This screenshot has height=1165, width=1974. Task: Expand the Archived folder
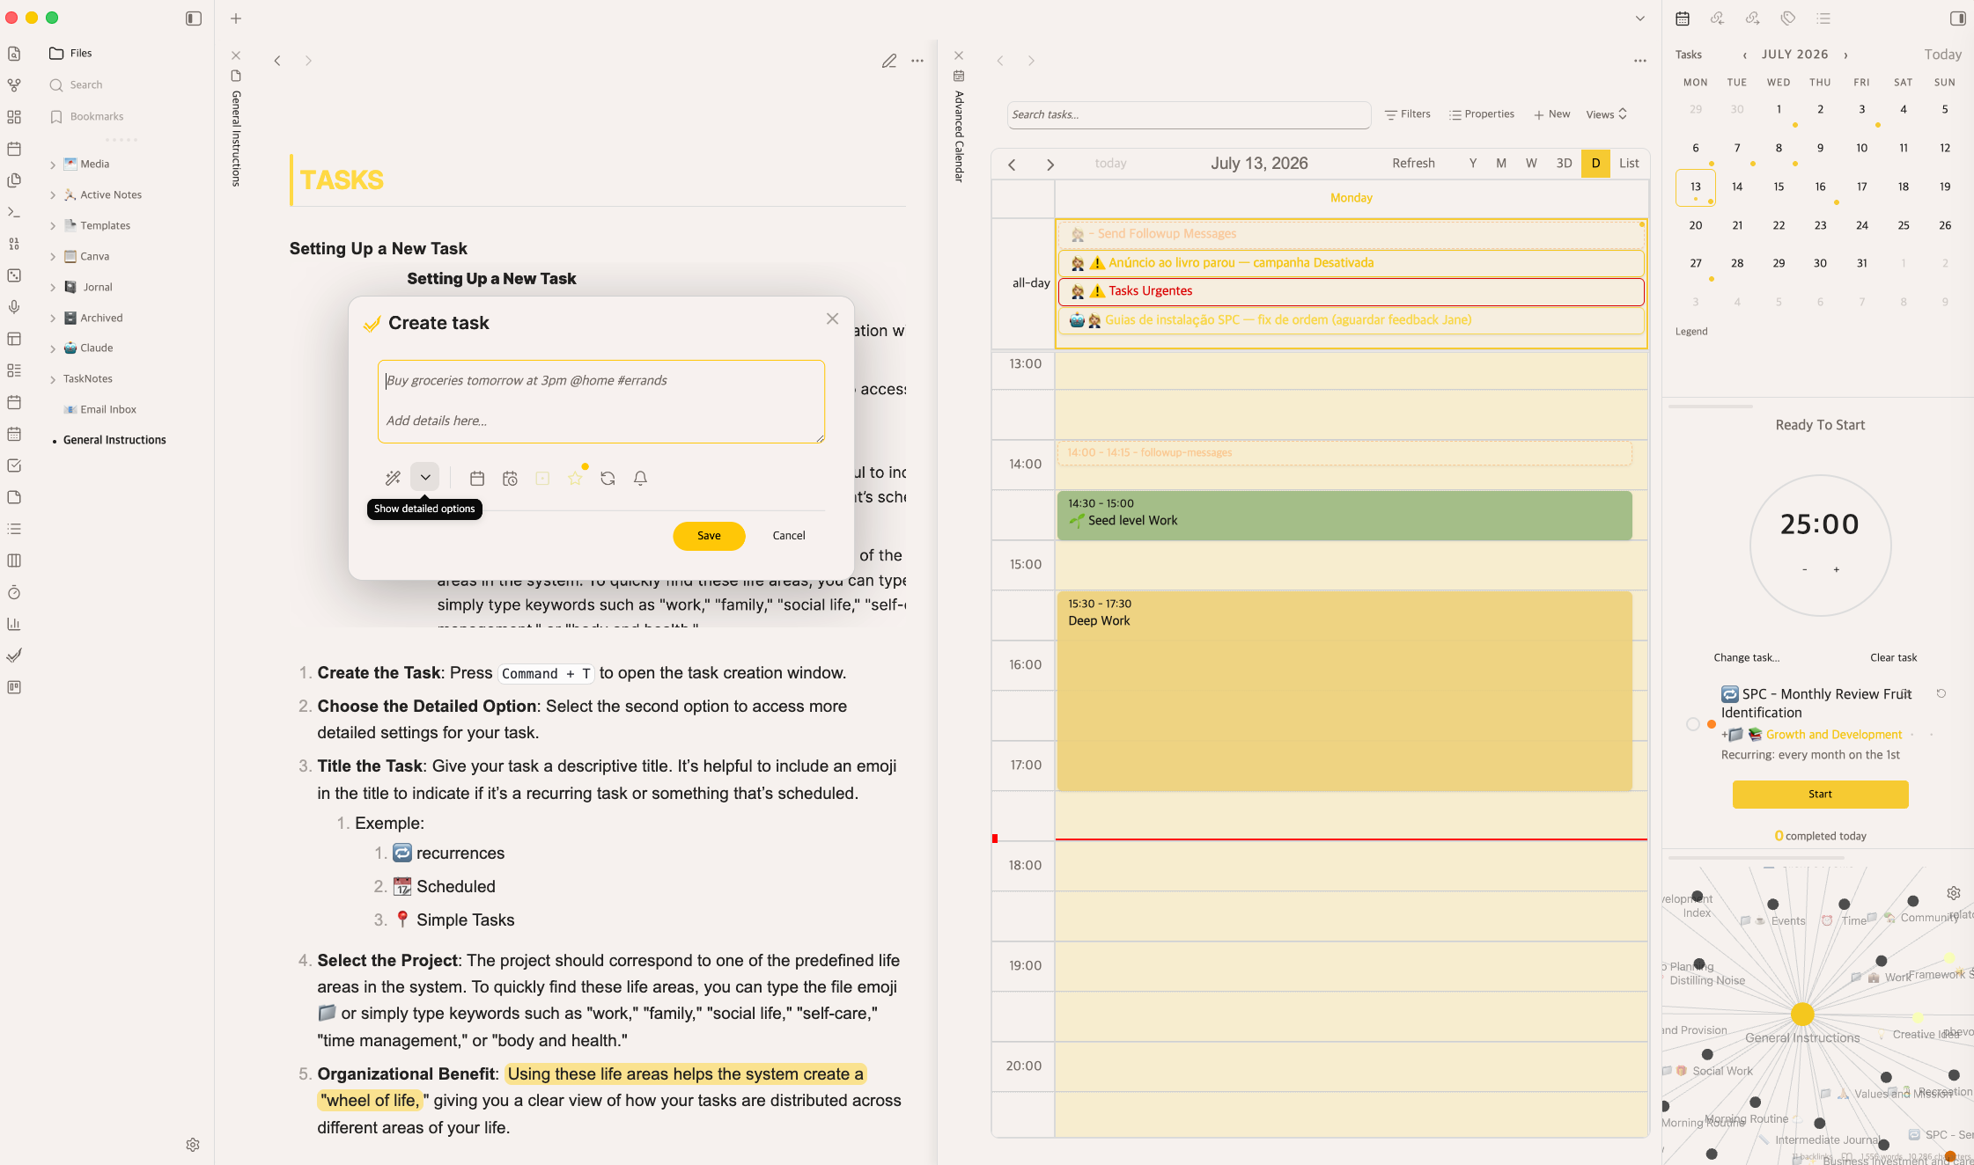[53, 319]
